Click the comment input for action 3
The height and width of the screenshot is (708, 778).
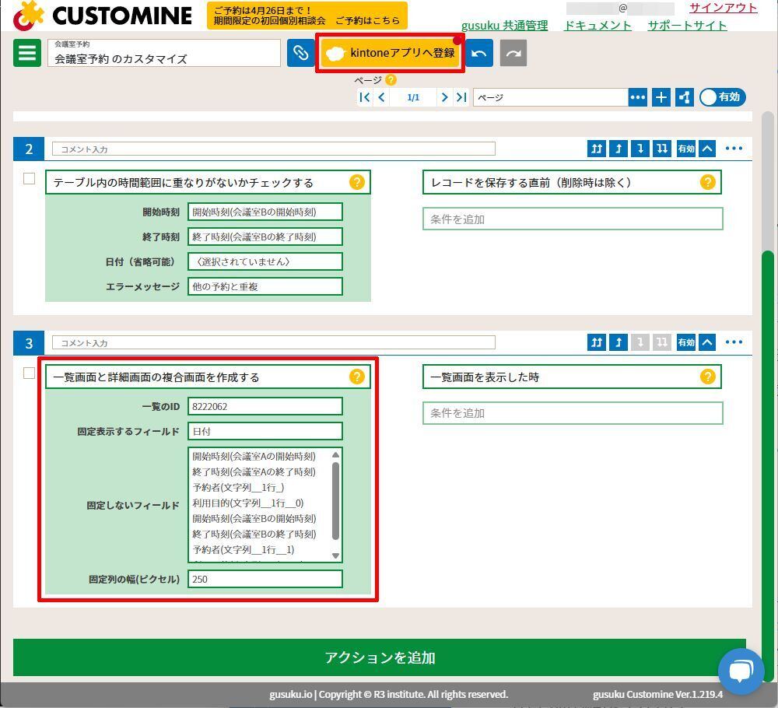coord(274,343)
